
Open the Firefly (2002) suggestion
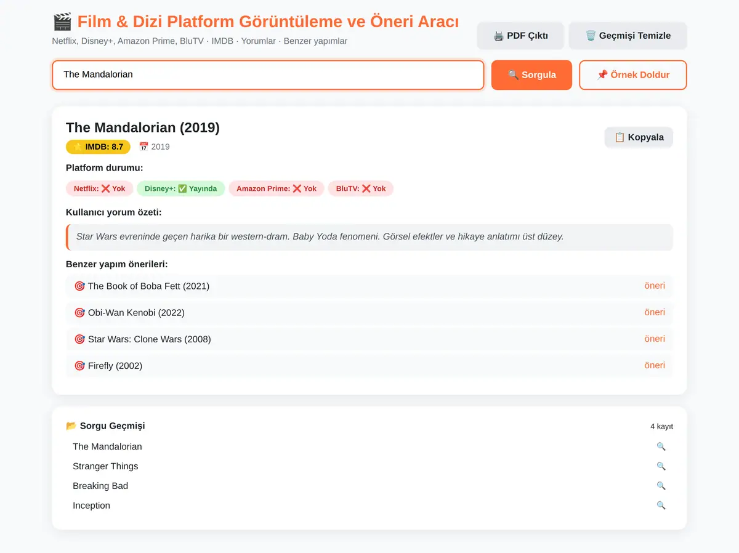coord(369,365)
